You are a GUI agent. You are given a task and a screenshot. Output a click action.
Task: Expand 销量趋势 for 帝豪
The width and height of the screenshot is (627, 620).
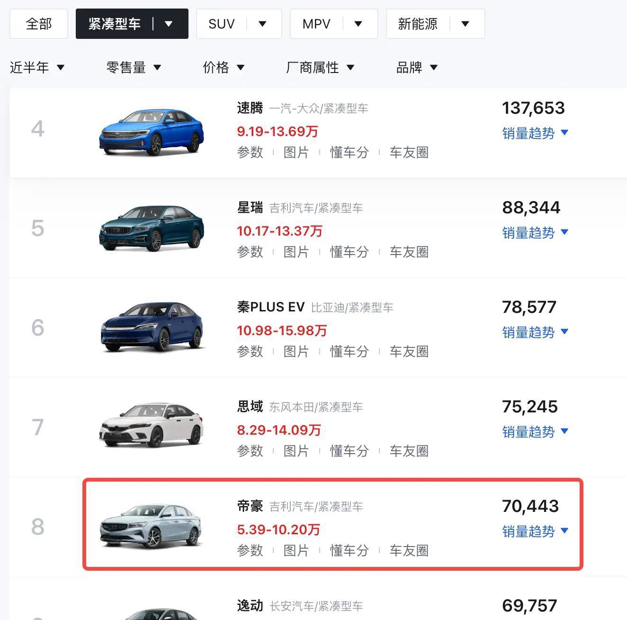click(x=535, y=531)
